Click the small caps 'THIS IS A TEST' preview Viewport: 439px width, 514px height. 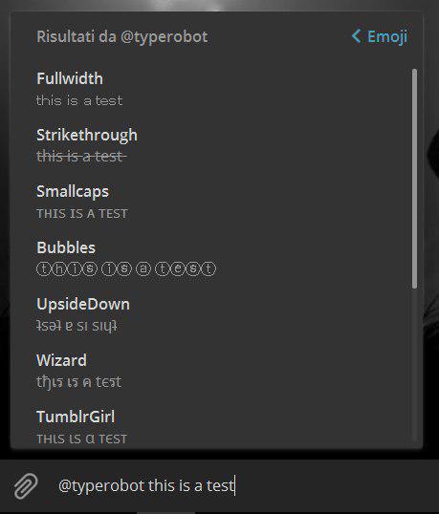click(x=82, y=214)
